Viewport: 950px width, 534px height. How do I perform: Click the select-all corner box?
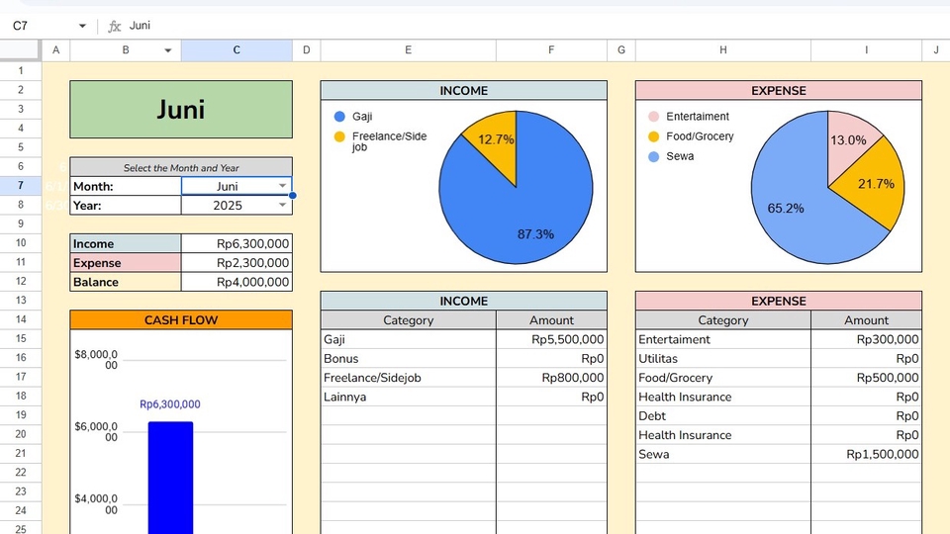21,50
